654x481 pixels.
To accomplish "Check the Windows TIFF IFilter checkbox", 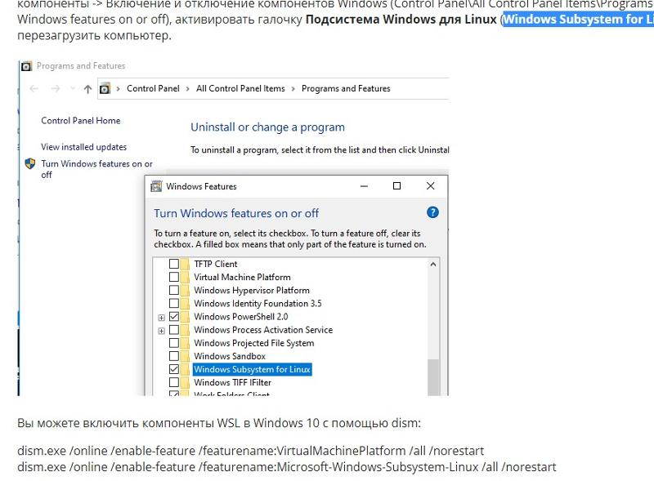I will pyautogui.click(x=174, y=383).
